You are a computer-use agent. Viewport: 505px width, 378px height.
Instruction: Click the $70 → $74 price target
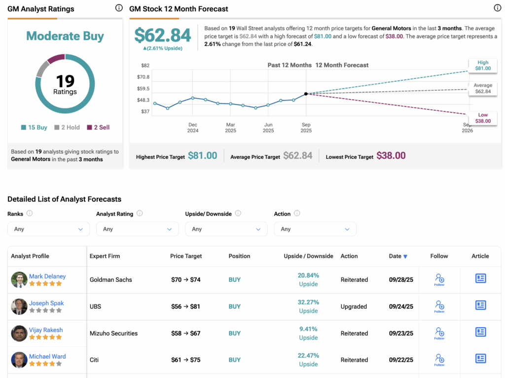[x=186, y=279]
